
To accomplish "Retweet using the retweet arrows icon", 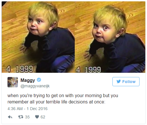I will pyautogui.click(x=21, y=117).
